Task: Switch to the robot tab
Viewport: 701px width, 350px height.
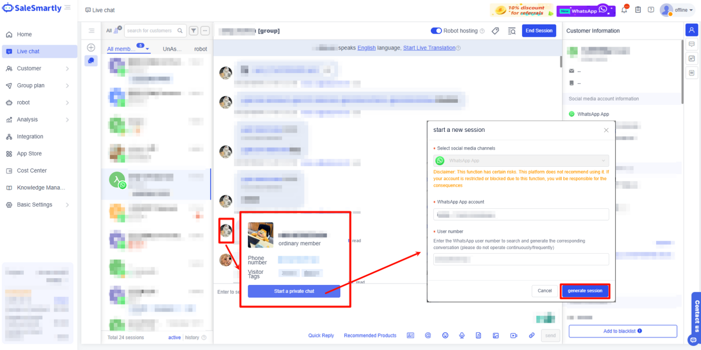Action: click(200, 49)
